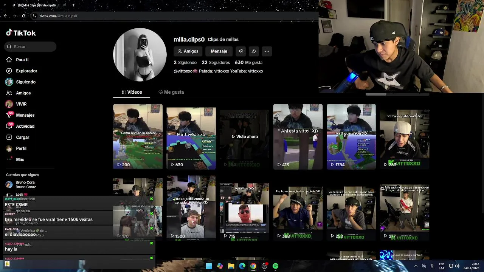Play 'Como basura lo botan' video
The image size is (484, 272).
138,136
